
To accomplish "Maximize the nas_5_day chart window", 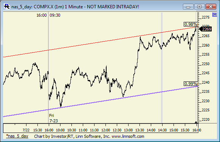I will [x=199, y=6].
